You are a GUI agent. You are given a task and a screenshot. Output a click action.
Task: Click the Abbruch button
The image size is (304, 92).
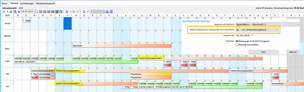pos(293,52)
